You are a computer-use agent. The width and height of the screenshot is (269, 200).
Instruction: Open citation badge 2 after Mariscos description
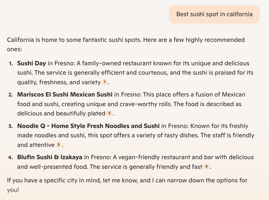109,113
